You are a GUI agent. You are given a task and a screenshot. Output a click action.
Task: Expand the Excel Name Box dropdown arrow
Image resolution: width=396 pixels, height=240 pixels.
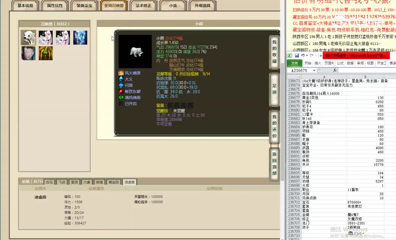(314, 70)
